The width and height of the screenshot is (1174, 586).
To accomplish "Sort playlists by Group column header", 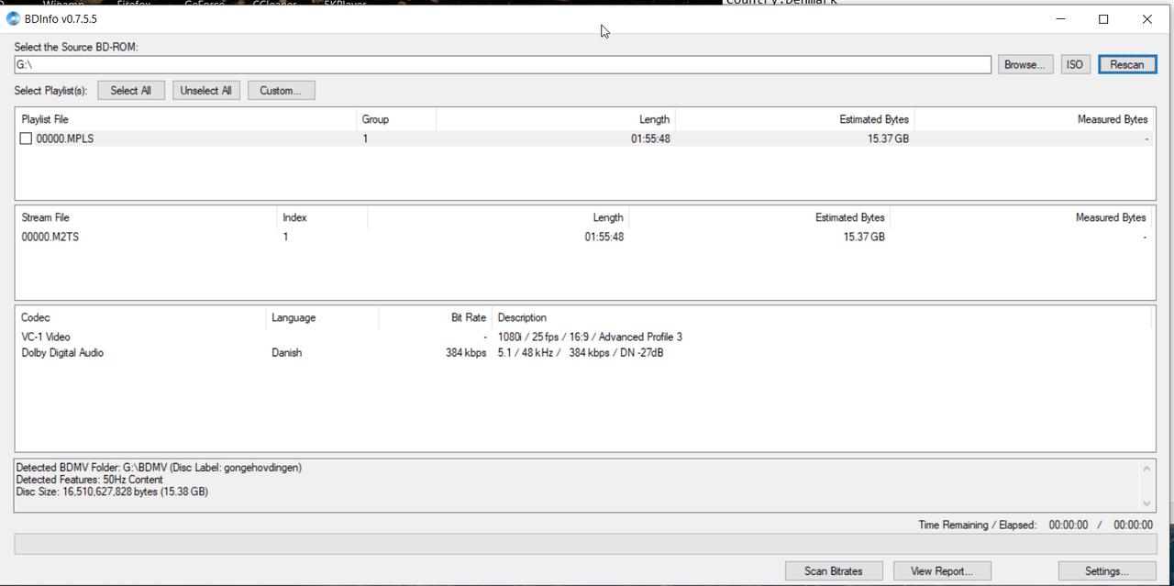I will (396, 119).
